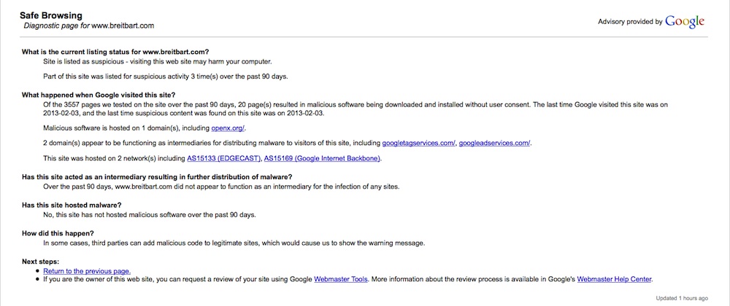Click the 'Site is listed as suspicious' line

pos(158,62)
